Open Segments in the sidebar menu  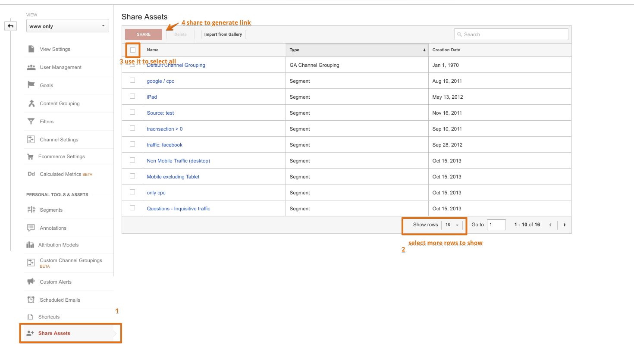(51, 210)
